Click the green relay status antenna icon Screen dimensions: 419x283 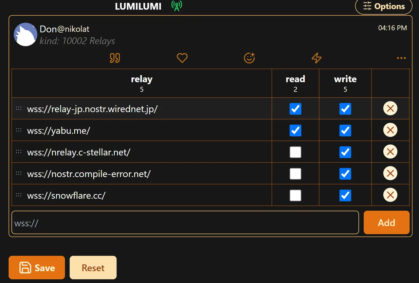[177, 6]
